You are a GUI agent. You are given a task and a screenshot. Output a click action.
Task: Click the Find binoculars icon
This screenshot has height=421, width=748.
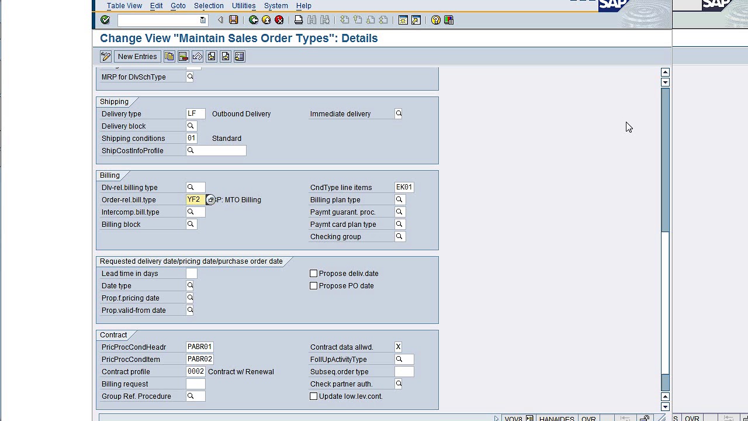(311, 20)
